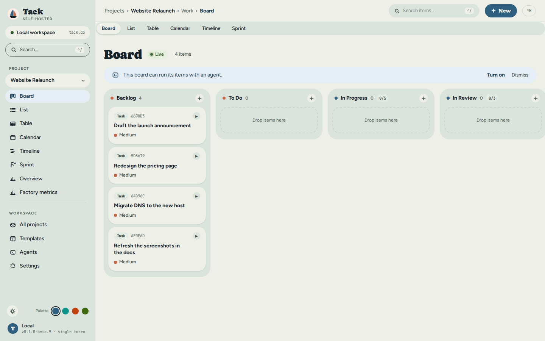Go to Work breadcrumb
The width and height of the screenshot is (545, 341).
tap(187, 11)
